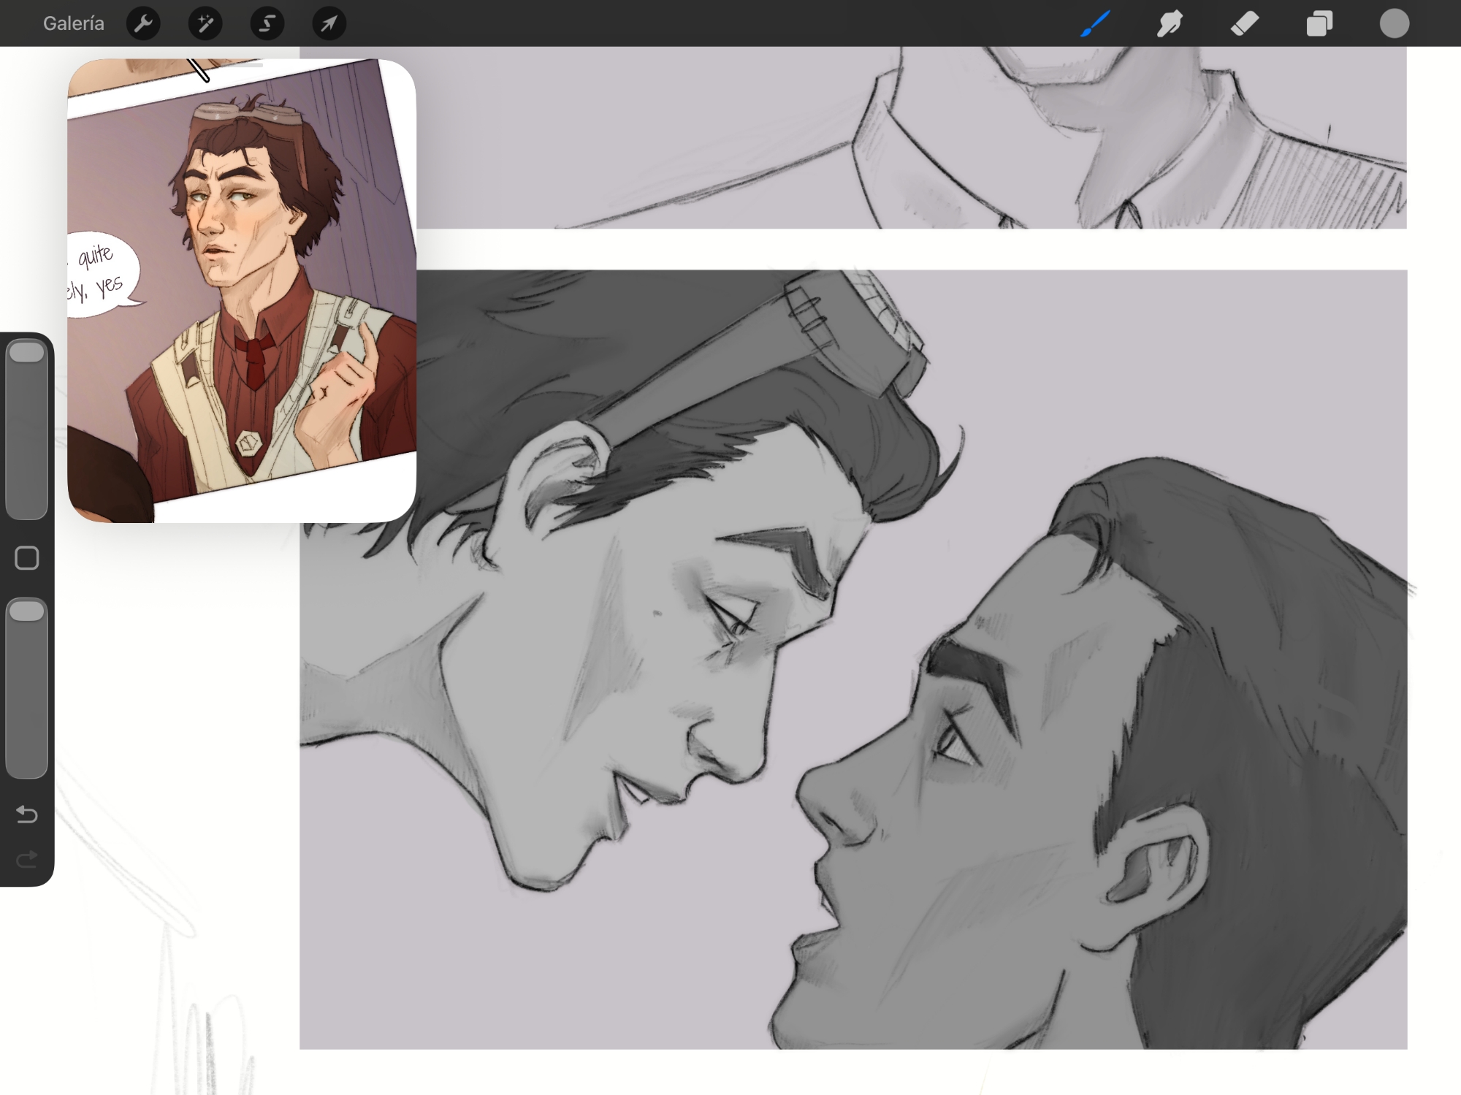Open the Layers panel
Viewport: 1461px width, 1095px height.
point(1319,23)
